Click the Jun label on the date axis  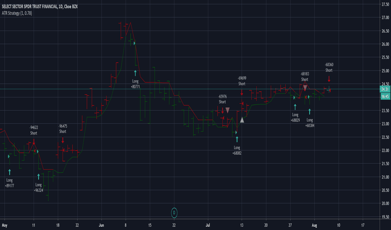[101, 225]
